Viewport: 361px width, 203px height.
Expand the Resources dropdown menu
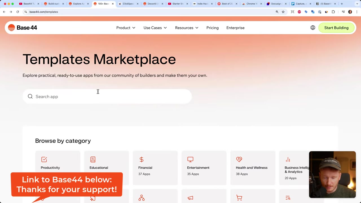point(187,28)
